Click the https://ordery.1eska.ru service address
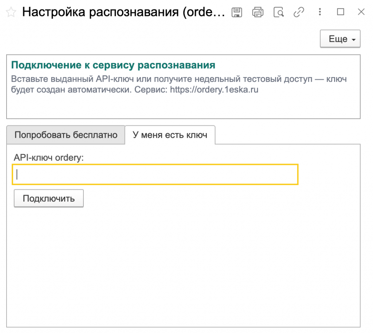 pos(214,89)
